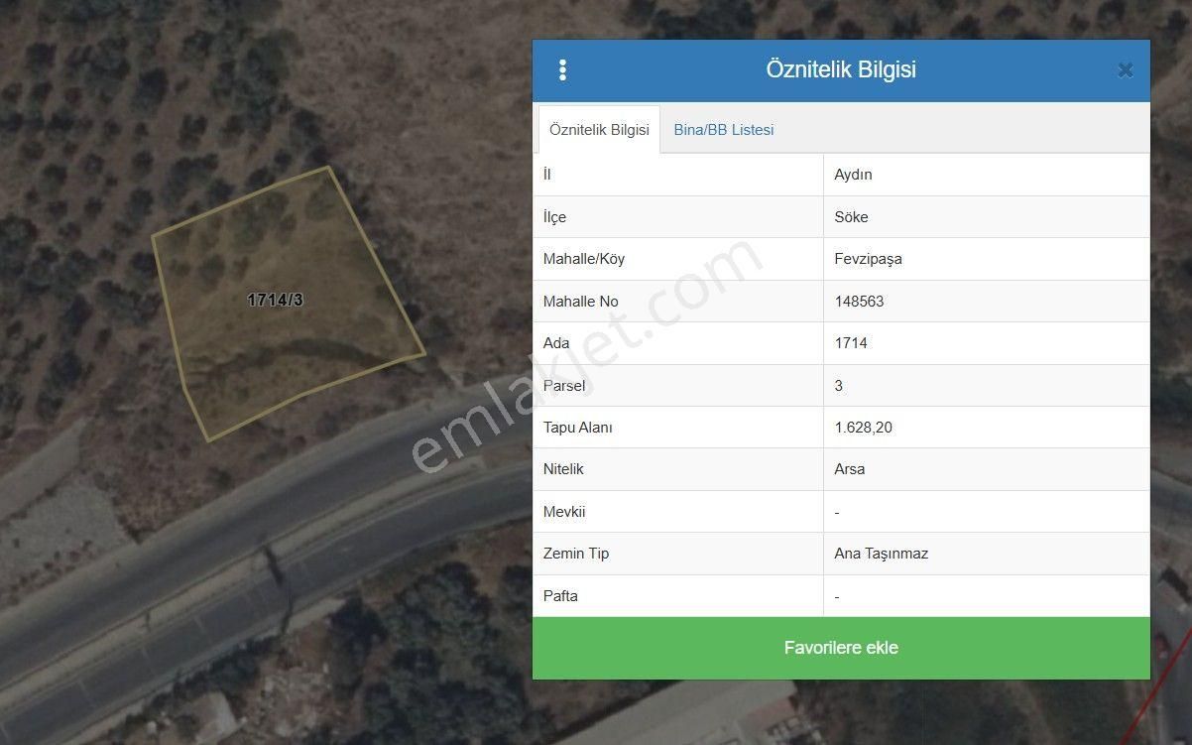Click the Söke value in the İlçe row

[852, 217]
